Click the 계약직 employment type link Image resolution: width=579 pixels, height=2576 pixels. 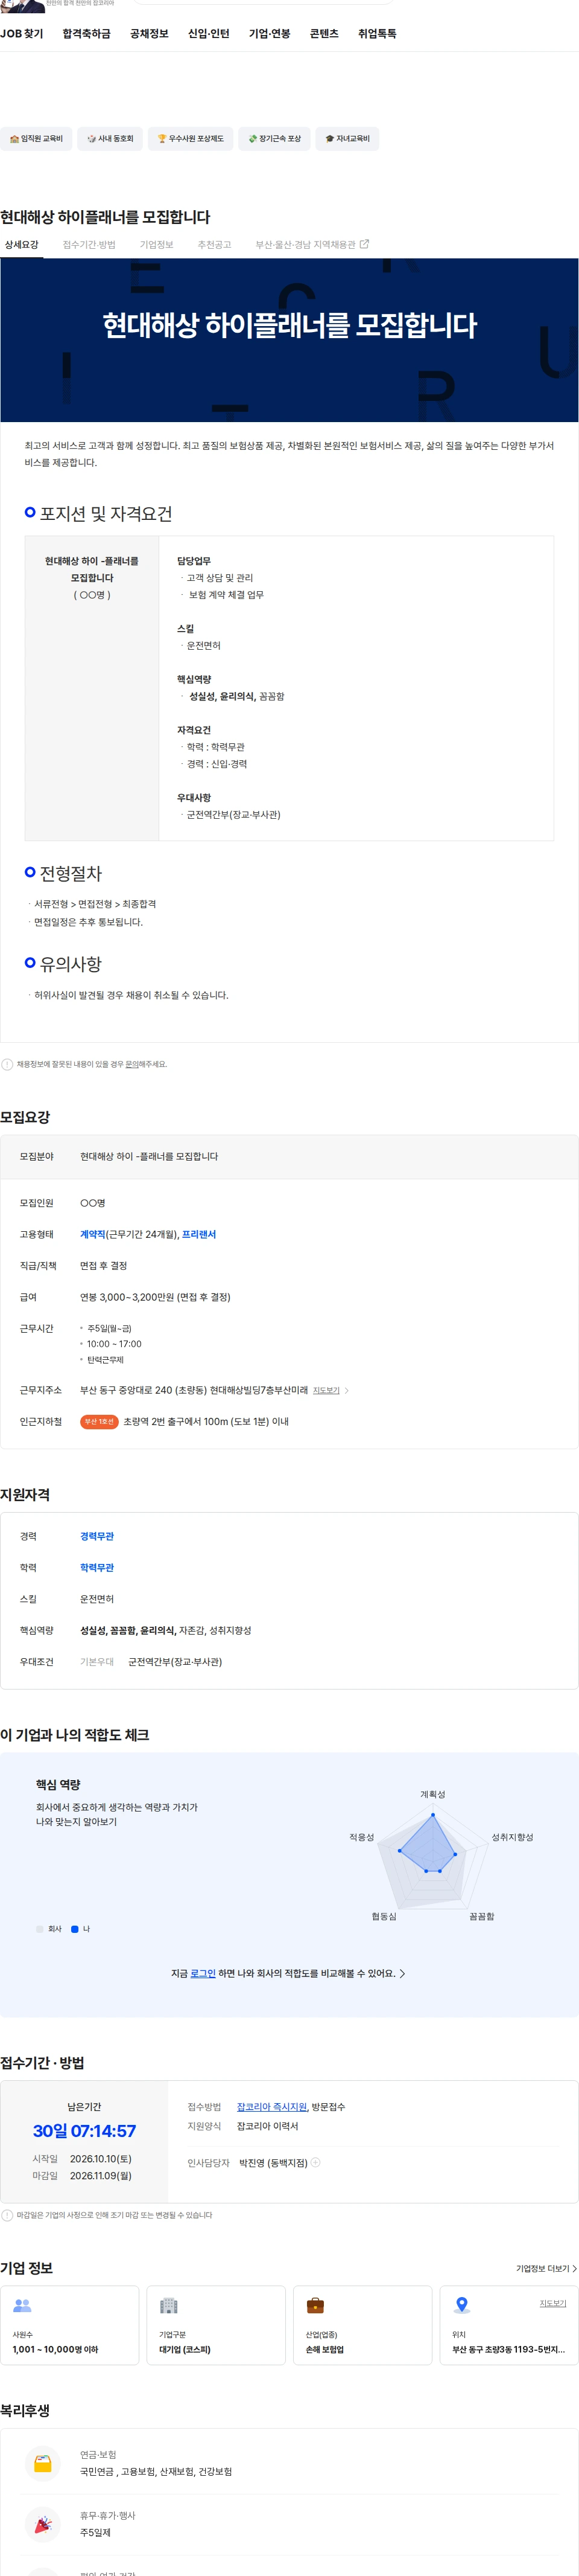click(93, 1234)
